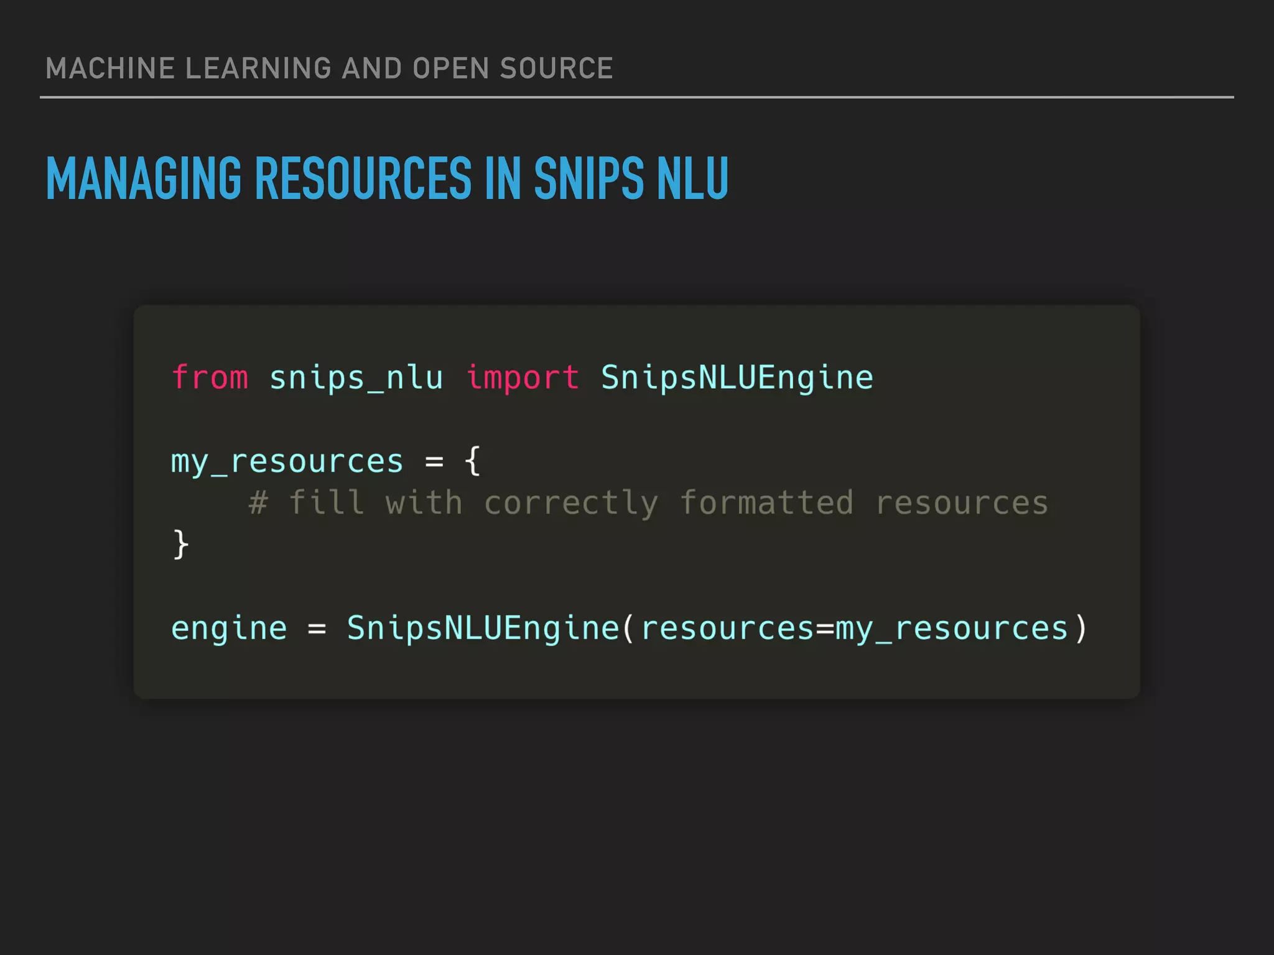Screen dimensions: 1274x955
Task: Click the title "MANAGING RESOURCES IN SNIPS NLU"
Action: click(387, 178)
